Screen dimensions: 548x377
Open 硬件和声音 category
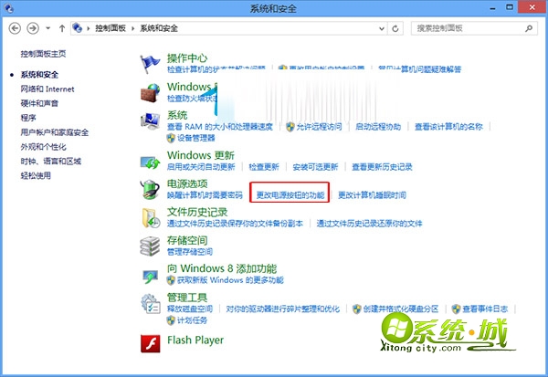[39, 103]
